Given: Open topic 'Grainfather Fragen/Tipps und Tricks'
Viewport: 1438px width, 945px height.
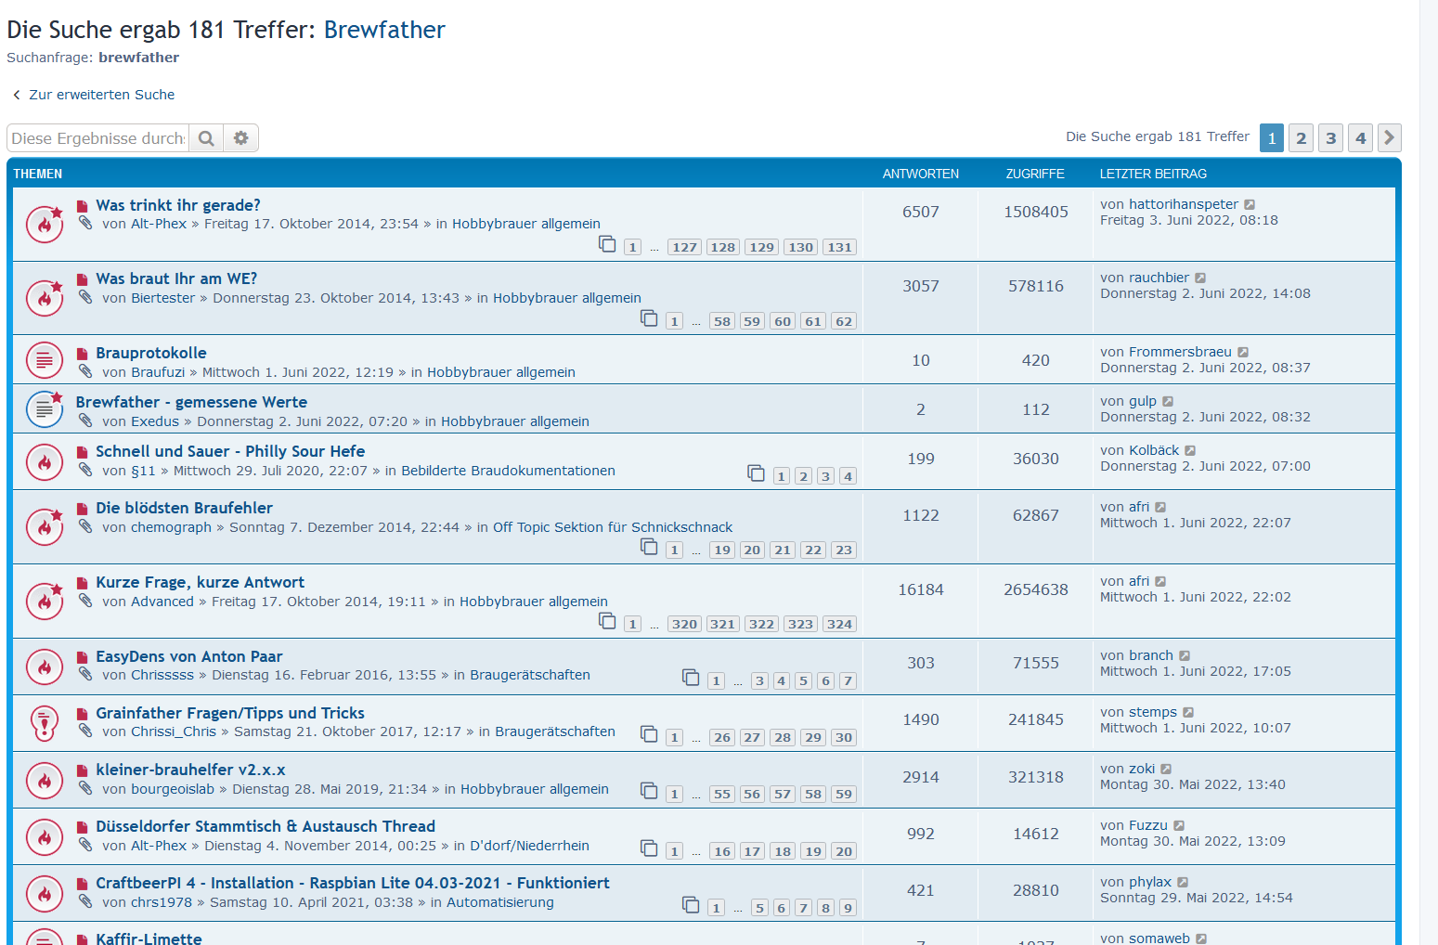Looking at the screenshot, I should pyautogui.click(x=230, y=713).
